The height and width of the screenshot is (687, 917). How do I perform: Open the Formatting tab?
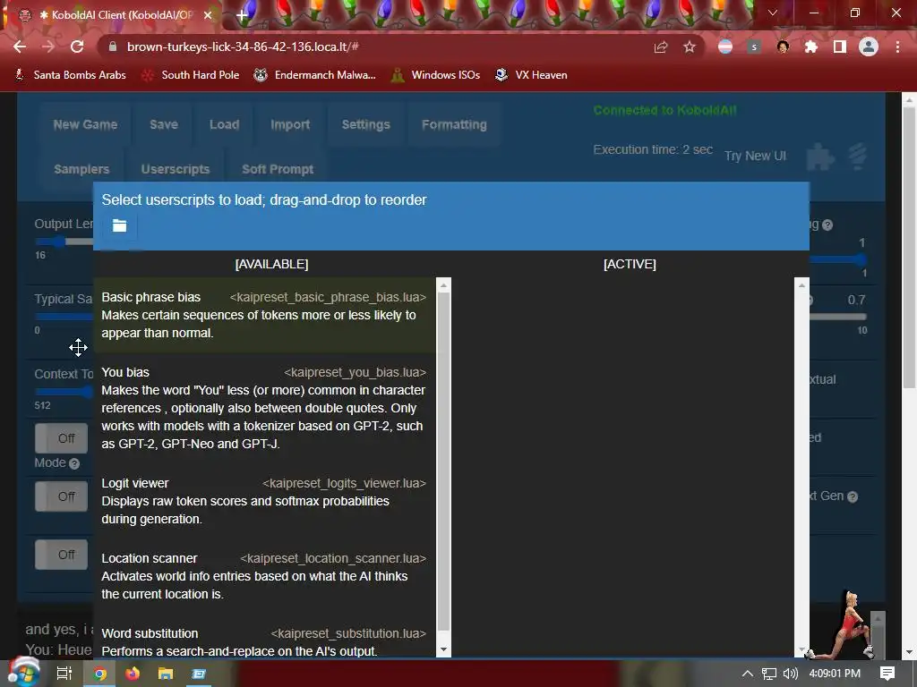tap(454, 124)
